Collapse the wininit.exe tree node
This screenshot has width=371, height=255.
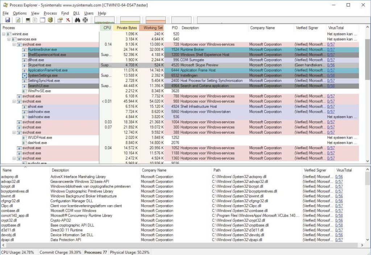click(x=3, y=34)
